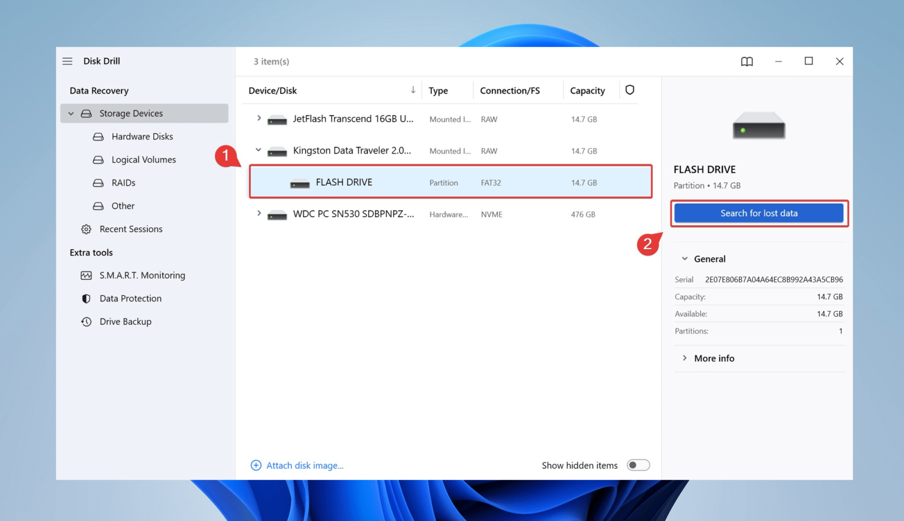Click the 476 GB capacity cell
This screenshot has width=904, height=521.
pyautogui.click(x=583, y=214)
